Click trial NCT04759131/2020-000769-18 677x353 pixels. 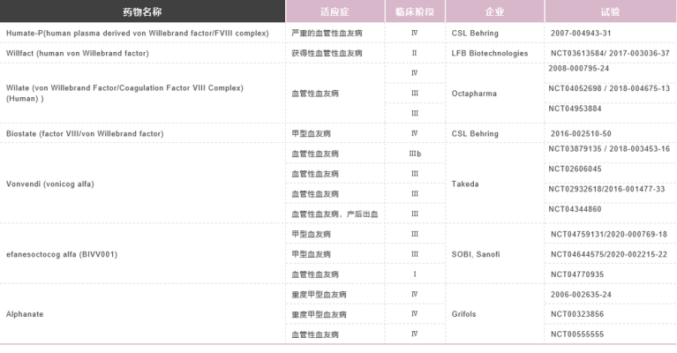point(609,235)
